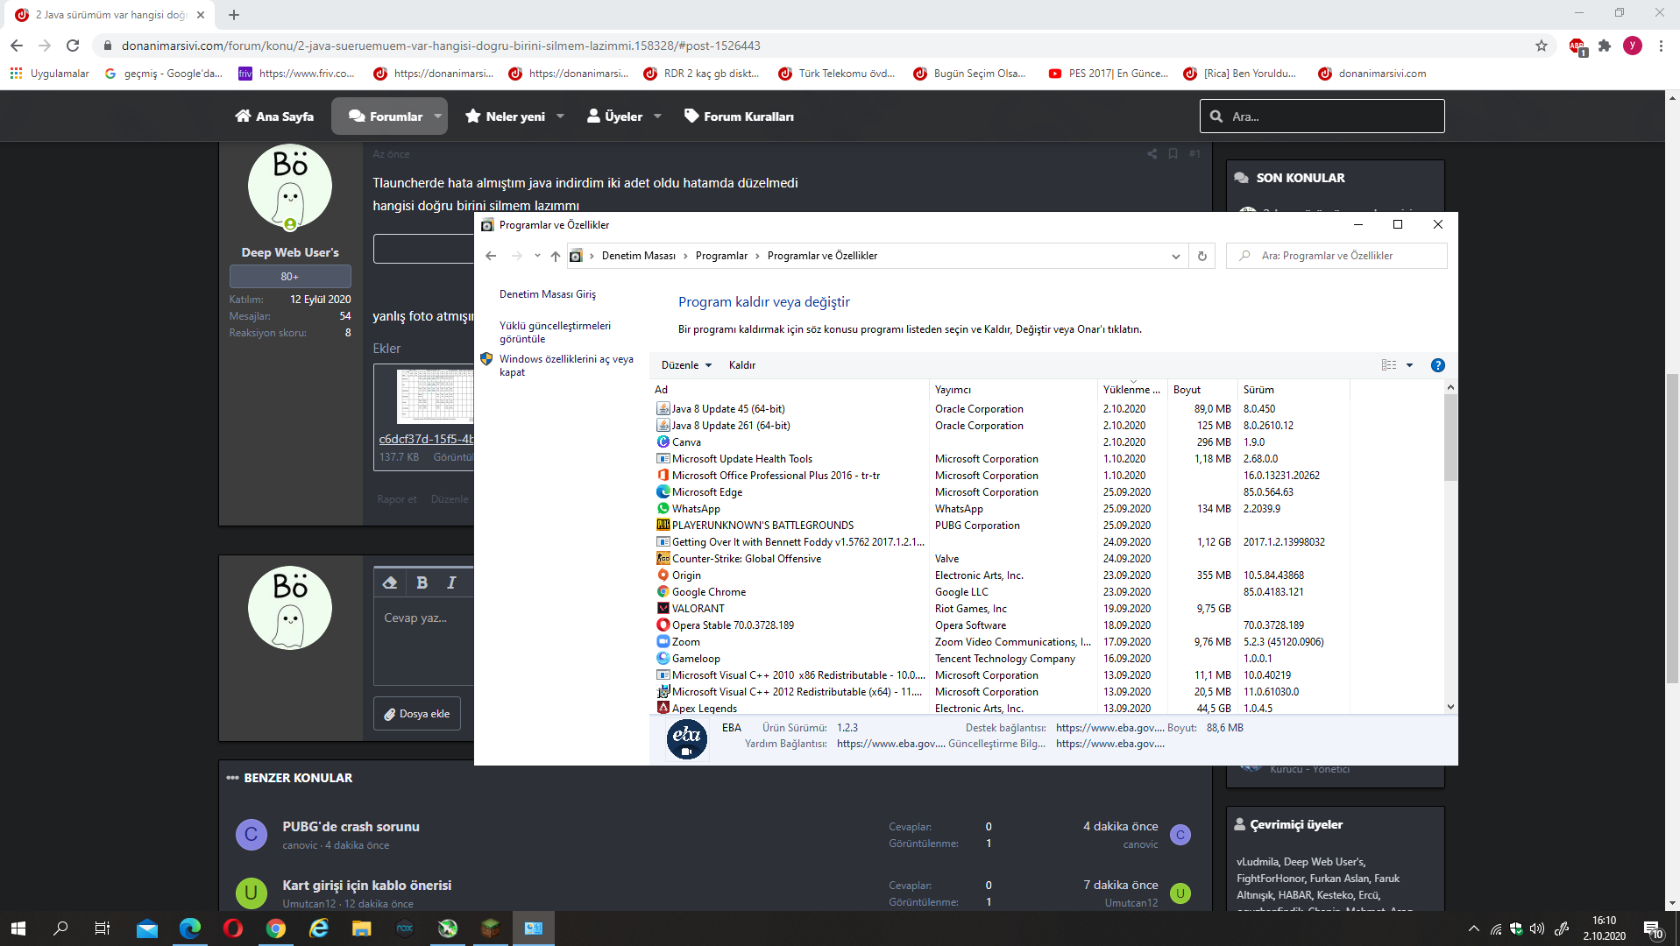This screenshot has height=946, width=1680.
Task: Click the Kaldır button in toolbar
Action: tap(741, 365)
